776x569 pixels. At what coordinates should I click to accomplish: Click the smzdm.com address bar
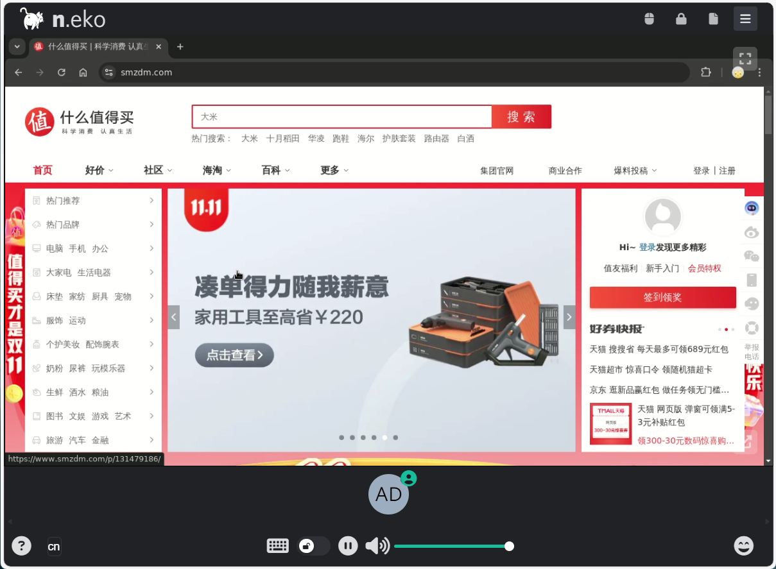tap(395, 72)
